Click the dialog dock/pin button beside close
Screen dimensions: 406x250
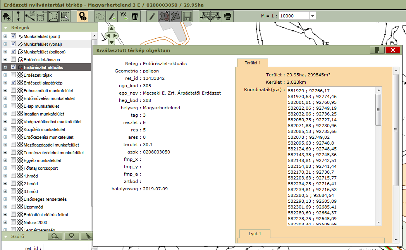(x=377, y=50)
